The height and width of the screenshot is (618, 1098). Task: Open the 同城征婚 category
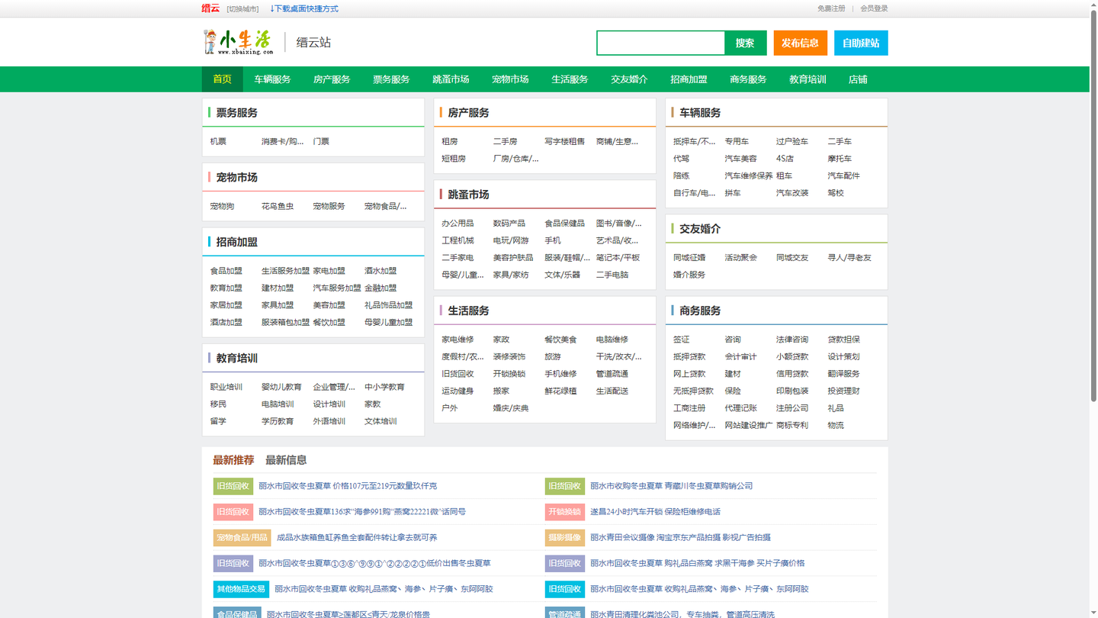(x=689, y=258)
